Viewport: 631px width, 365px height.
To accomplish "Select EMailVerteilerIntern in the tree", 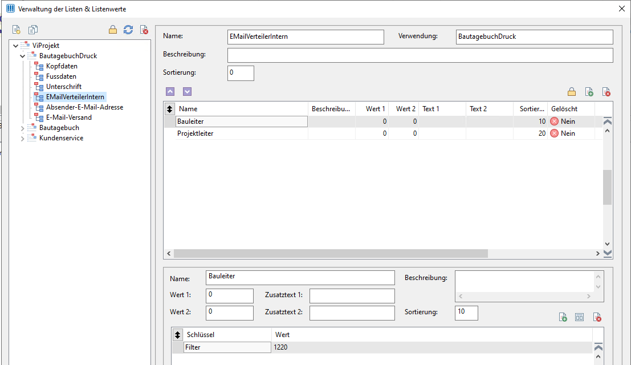I will point(75,96).
